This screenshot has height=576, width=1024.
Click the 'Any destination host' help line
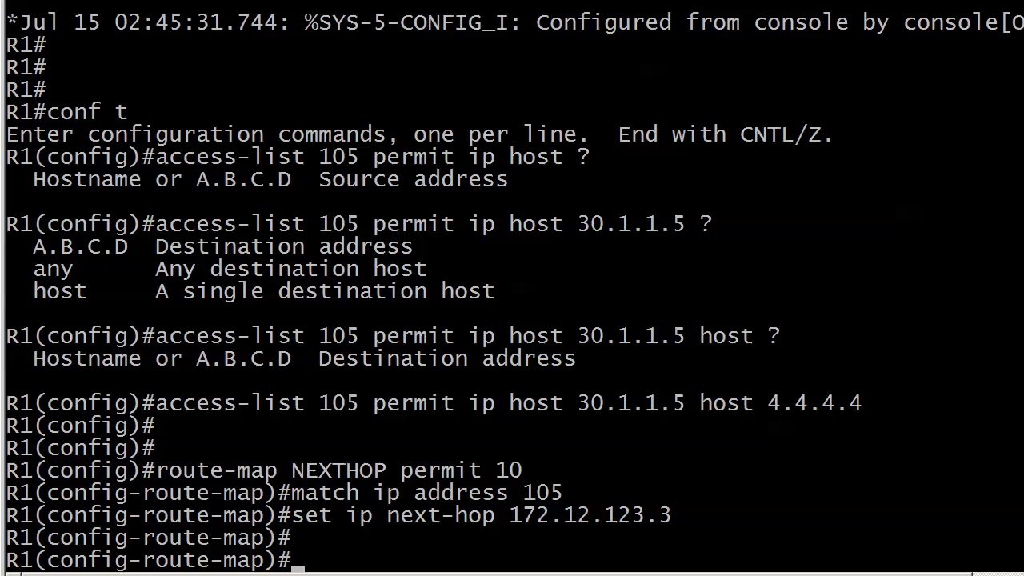click(x=230, y=269)
